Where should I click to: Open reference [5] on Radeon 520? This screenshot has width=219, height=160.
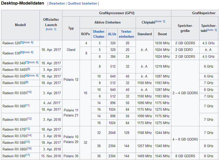click(x=22, y=42)
